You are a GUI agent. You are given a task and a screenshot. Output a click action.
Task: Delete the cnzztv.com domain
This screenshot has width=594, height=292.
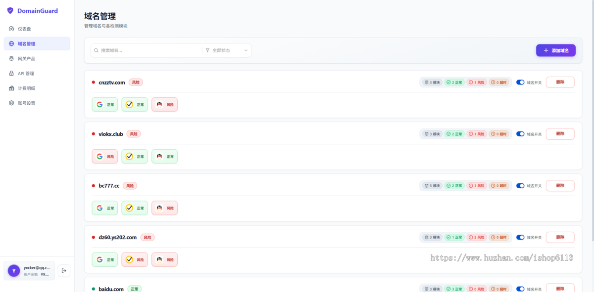click(560, 82)
